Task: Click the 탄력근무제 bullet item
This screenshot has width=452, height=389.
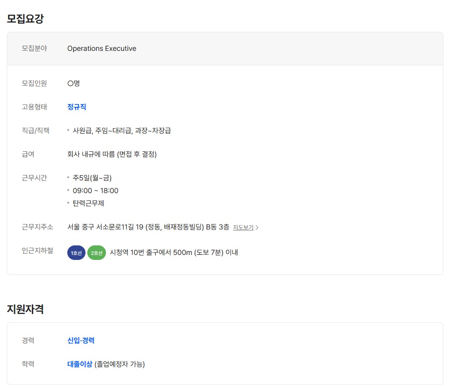Action: [x=88, y=203]
